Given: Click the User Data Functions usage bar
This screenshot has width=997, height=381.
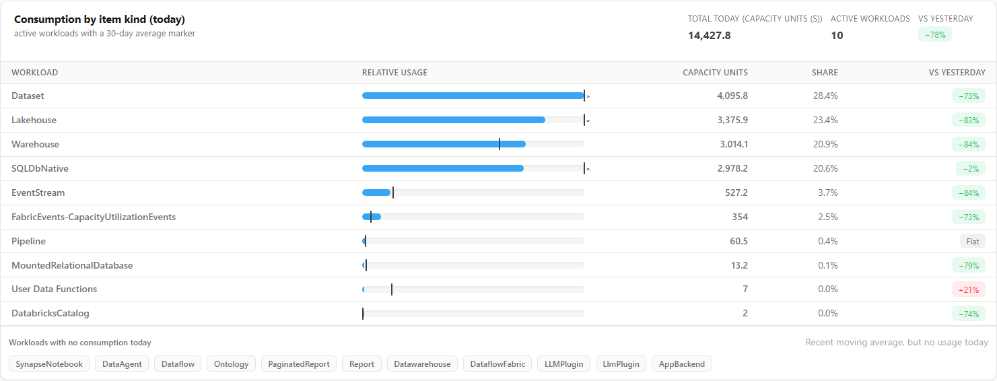Looking at the screenshot, I should 473,289.
